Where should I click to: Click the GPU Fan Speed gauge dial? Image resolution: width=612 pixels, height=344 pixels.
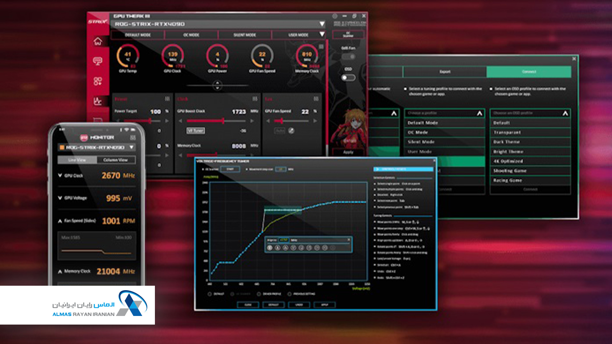pyautogui.click(x=262, y=56)
